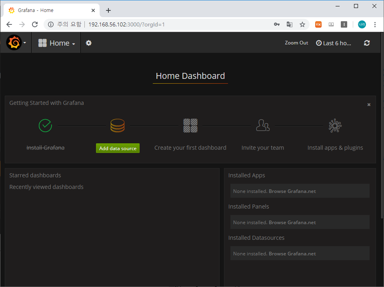This screenshot has height=287, width=384.
Task: Click the green Install Grafana checkmark icon
Action: coord(45,125)
